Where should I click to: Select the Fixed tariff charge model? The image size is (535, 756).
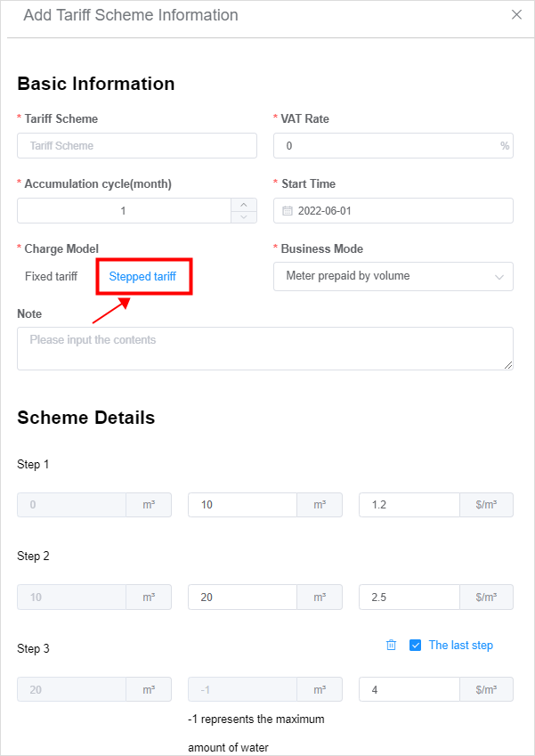(x=51, y=276)
